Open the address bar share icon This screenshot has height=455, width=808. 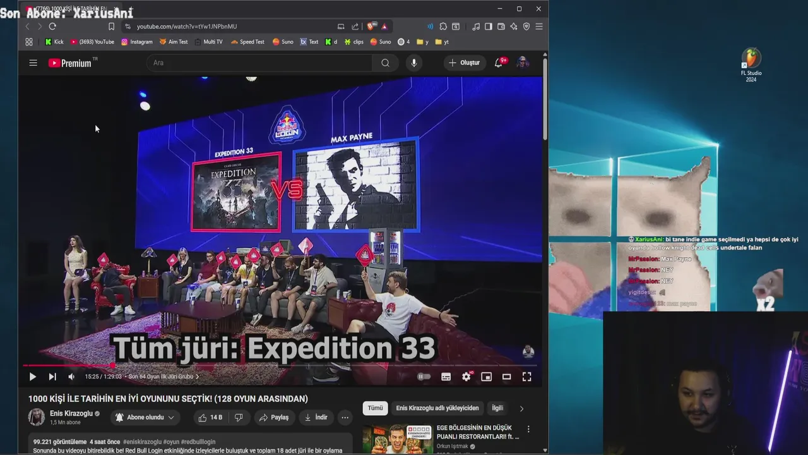[x=355, y=27]
